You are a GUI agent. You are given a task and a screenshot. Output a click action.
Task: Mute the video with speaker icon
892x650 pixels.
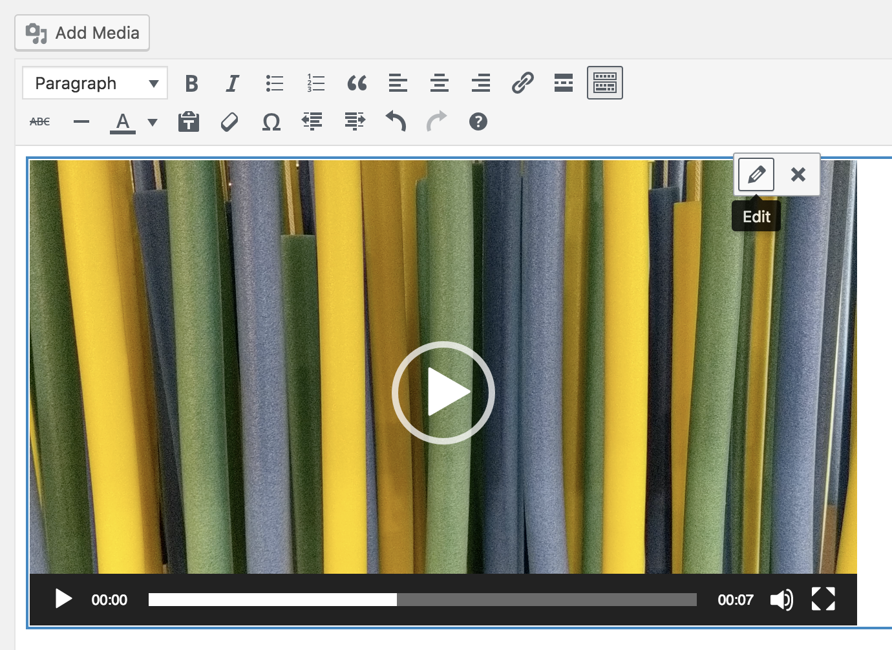pos(781,600)
